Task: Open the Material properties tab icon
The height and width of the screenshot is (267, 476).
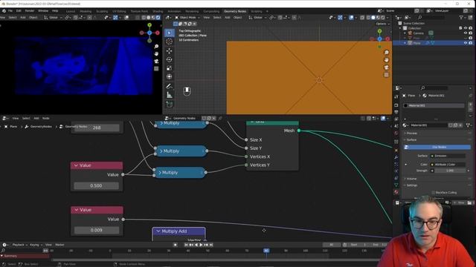Action: coord(396,192)
